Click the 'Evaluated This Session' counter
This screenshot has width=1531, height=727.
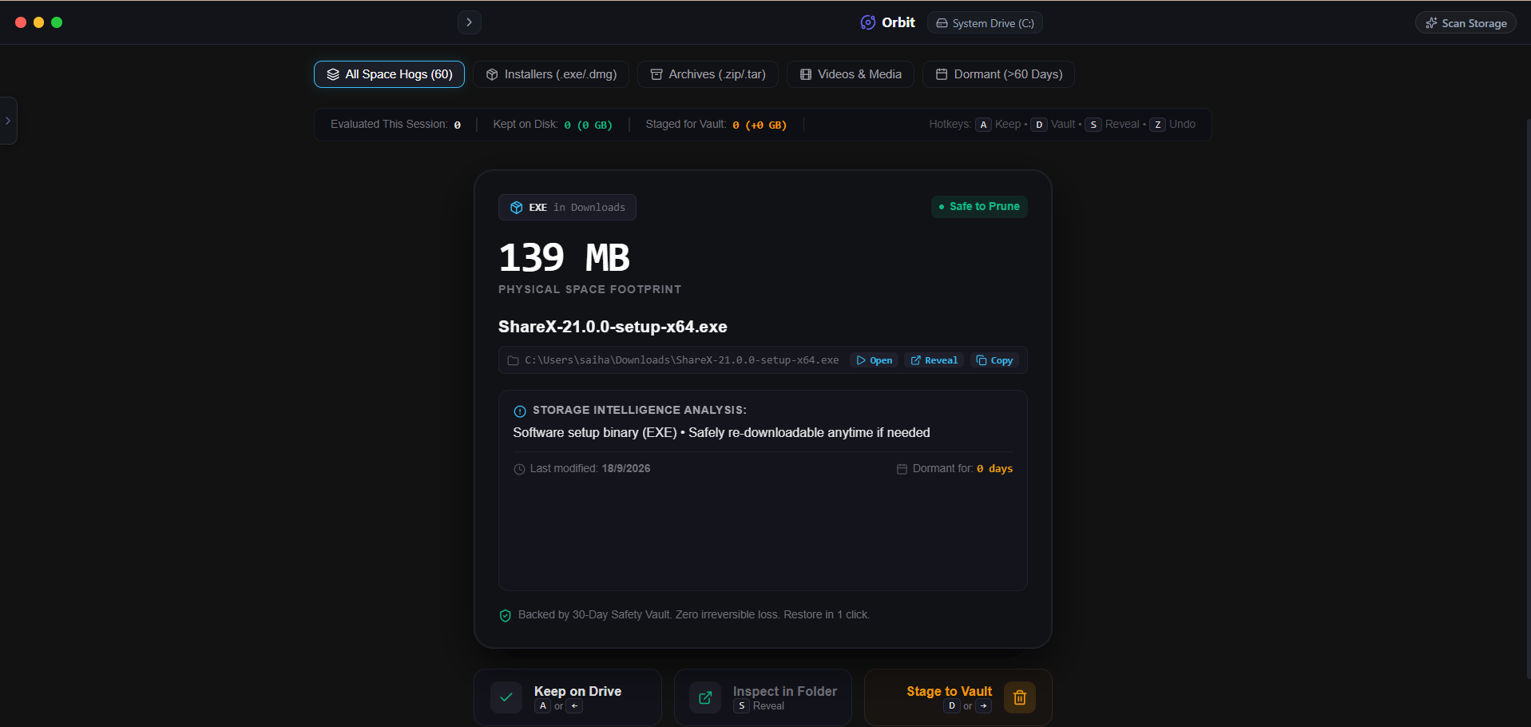[395, 125]
